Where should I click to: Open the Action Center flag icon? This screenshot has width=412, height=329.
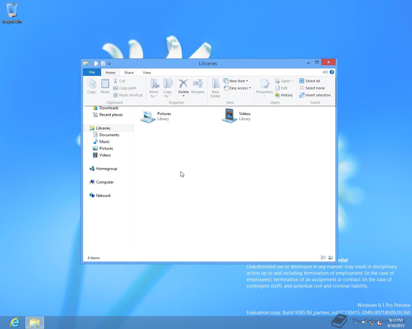pos(364,323)
